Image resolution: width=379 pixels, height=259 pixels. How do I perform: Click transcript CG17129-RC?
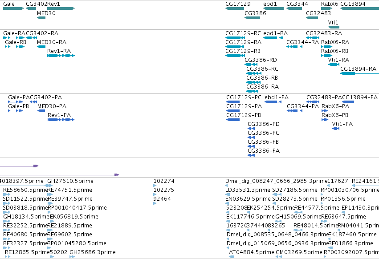(235, 38)
